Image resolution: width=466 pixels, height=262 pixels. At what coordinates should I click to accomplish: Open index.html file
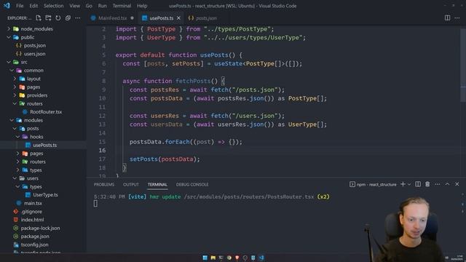pos(32,220)
